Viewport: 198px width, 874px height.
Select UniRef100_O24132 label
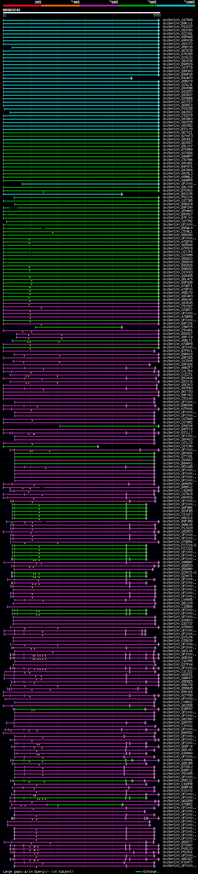[x=178, y=57]
